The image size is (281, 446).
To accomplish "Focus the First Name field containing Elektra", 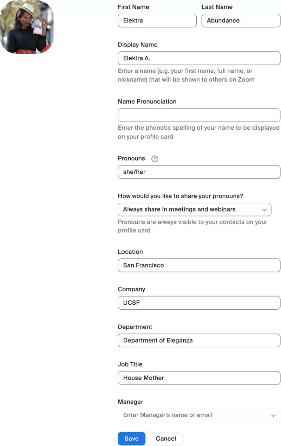I will [157, 20].
